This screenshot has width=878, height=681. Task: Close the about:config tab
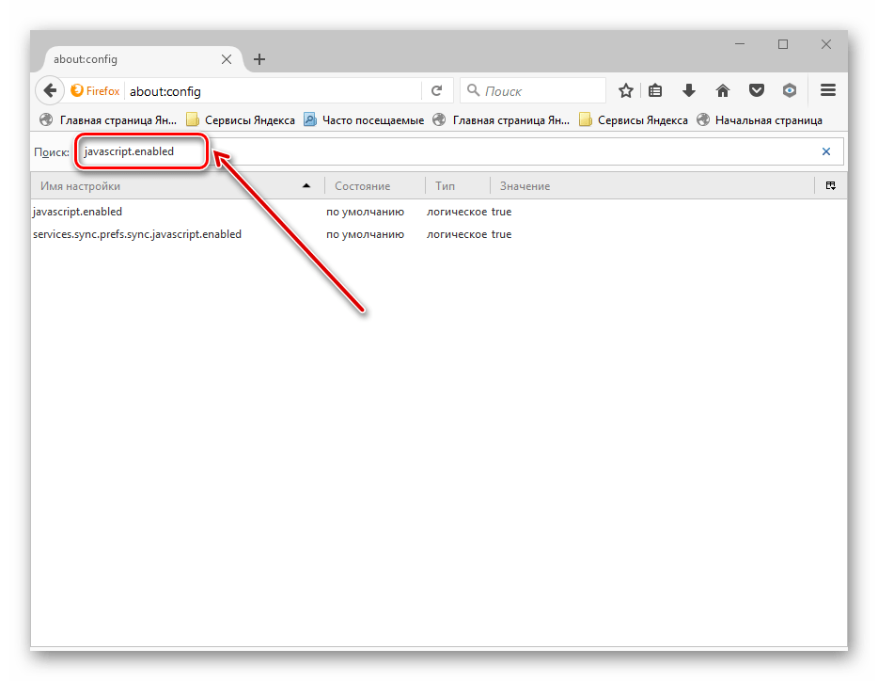pyautogui.click(x=227, y=59)
